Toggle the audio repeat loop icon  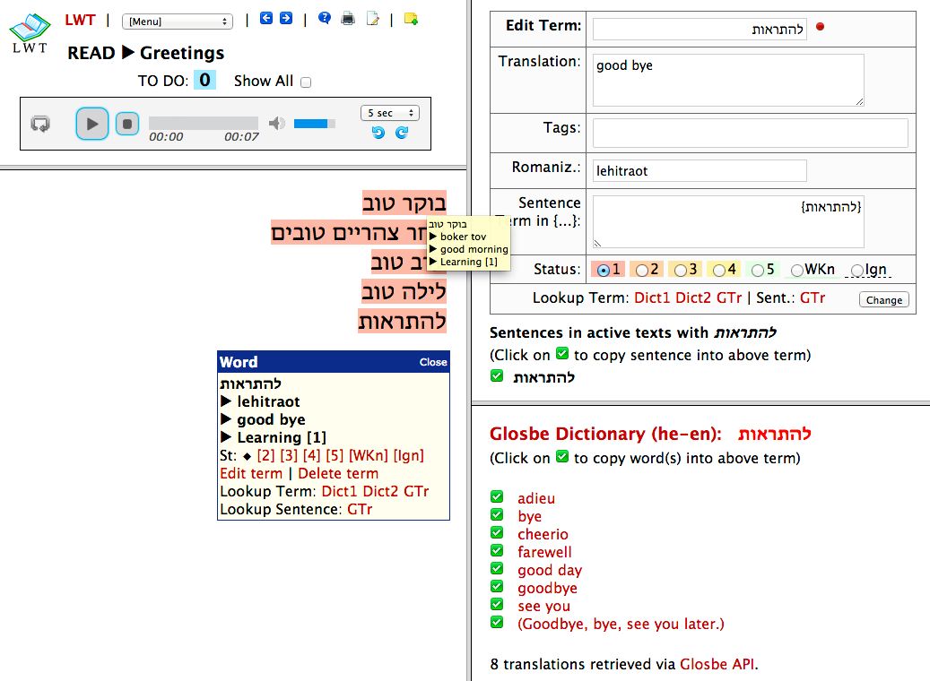40,124
